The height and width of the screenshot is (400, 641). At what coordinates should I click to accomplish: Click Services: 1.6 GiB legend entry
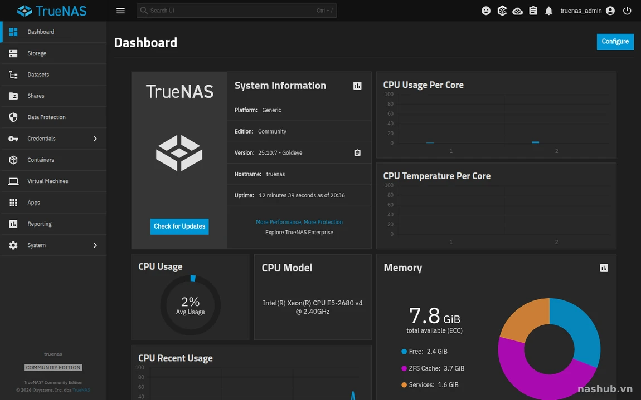tap(430, 385)
